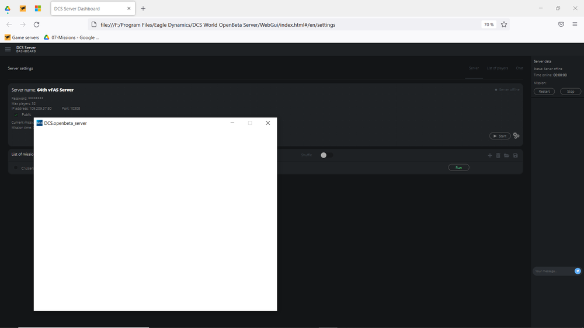Switch to the pinned Game servers tab

pyautogui.click(x=23, y=8)
